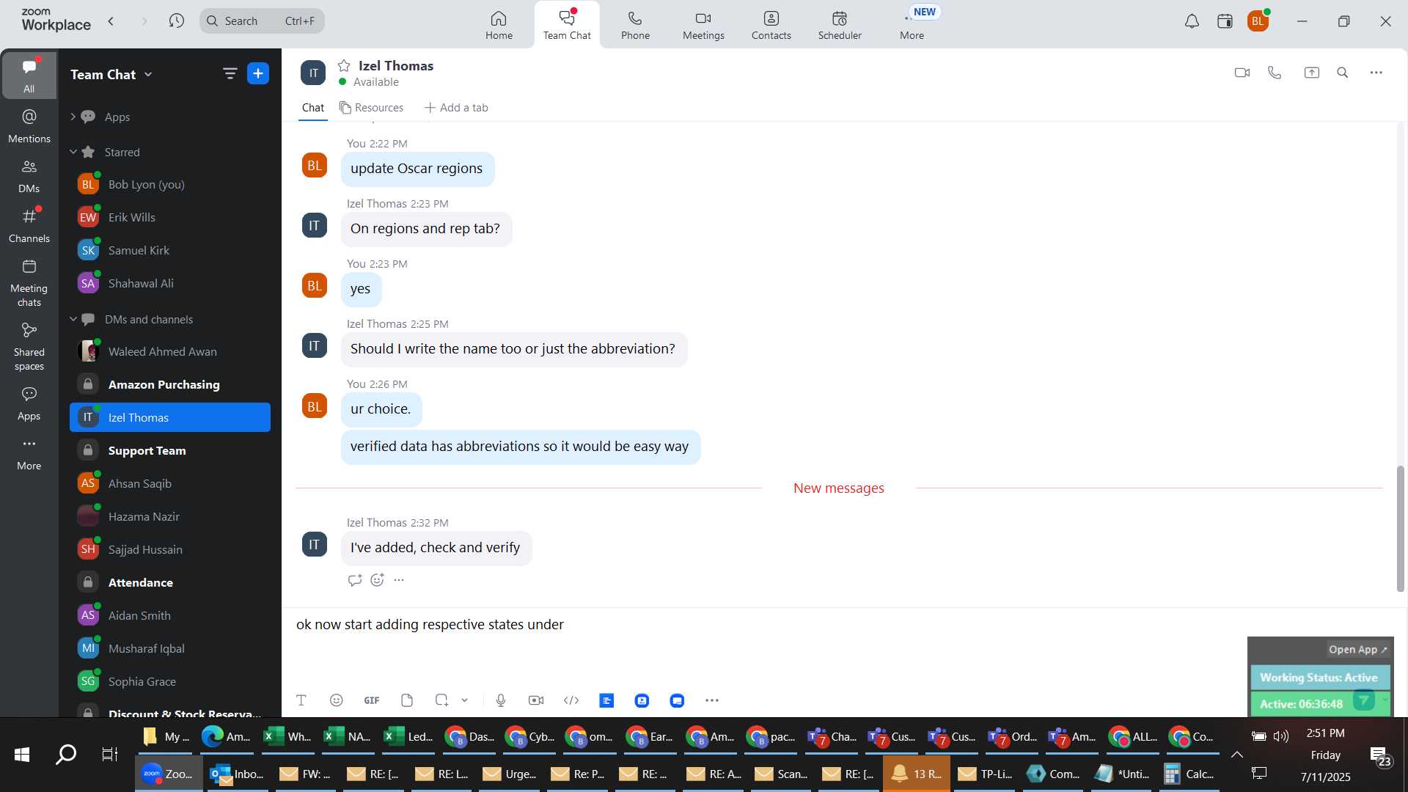
Task: Expand the Apps section in sidebar
Action: coord(73,117)
